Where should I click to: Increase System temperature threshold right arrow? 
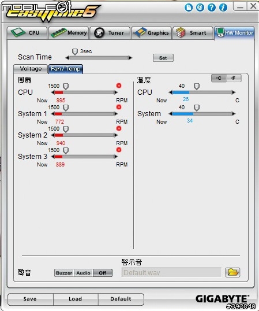234,114
